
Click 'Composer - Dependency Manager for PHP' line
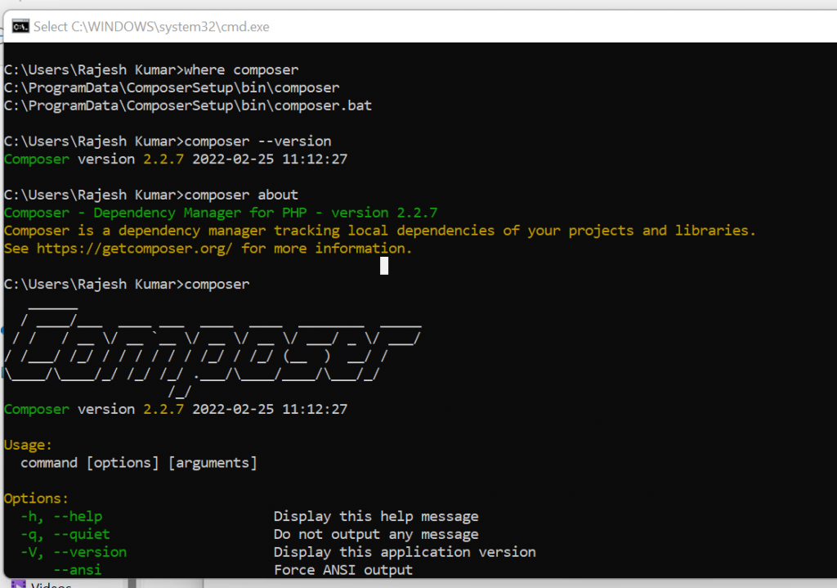[221, 213]
